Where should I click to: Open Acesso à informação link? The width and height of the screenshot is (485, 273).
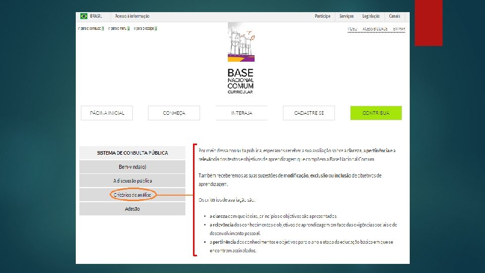click(x=132, y=16)
